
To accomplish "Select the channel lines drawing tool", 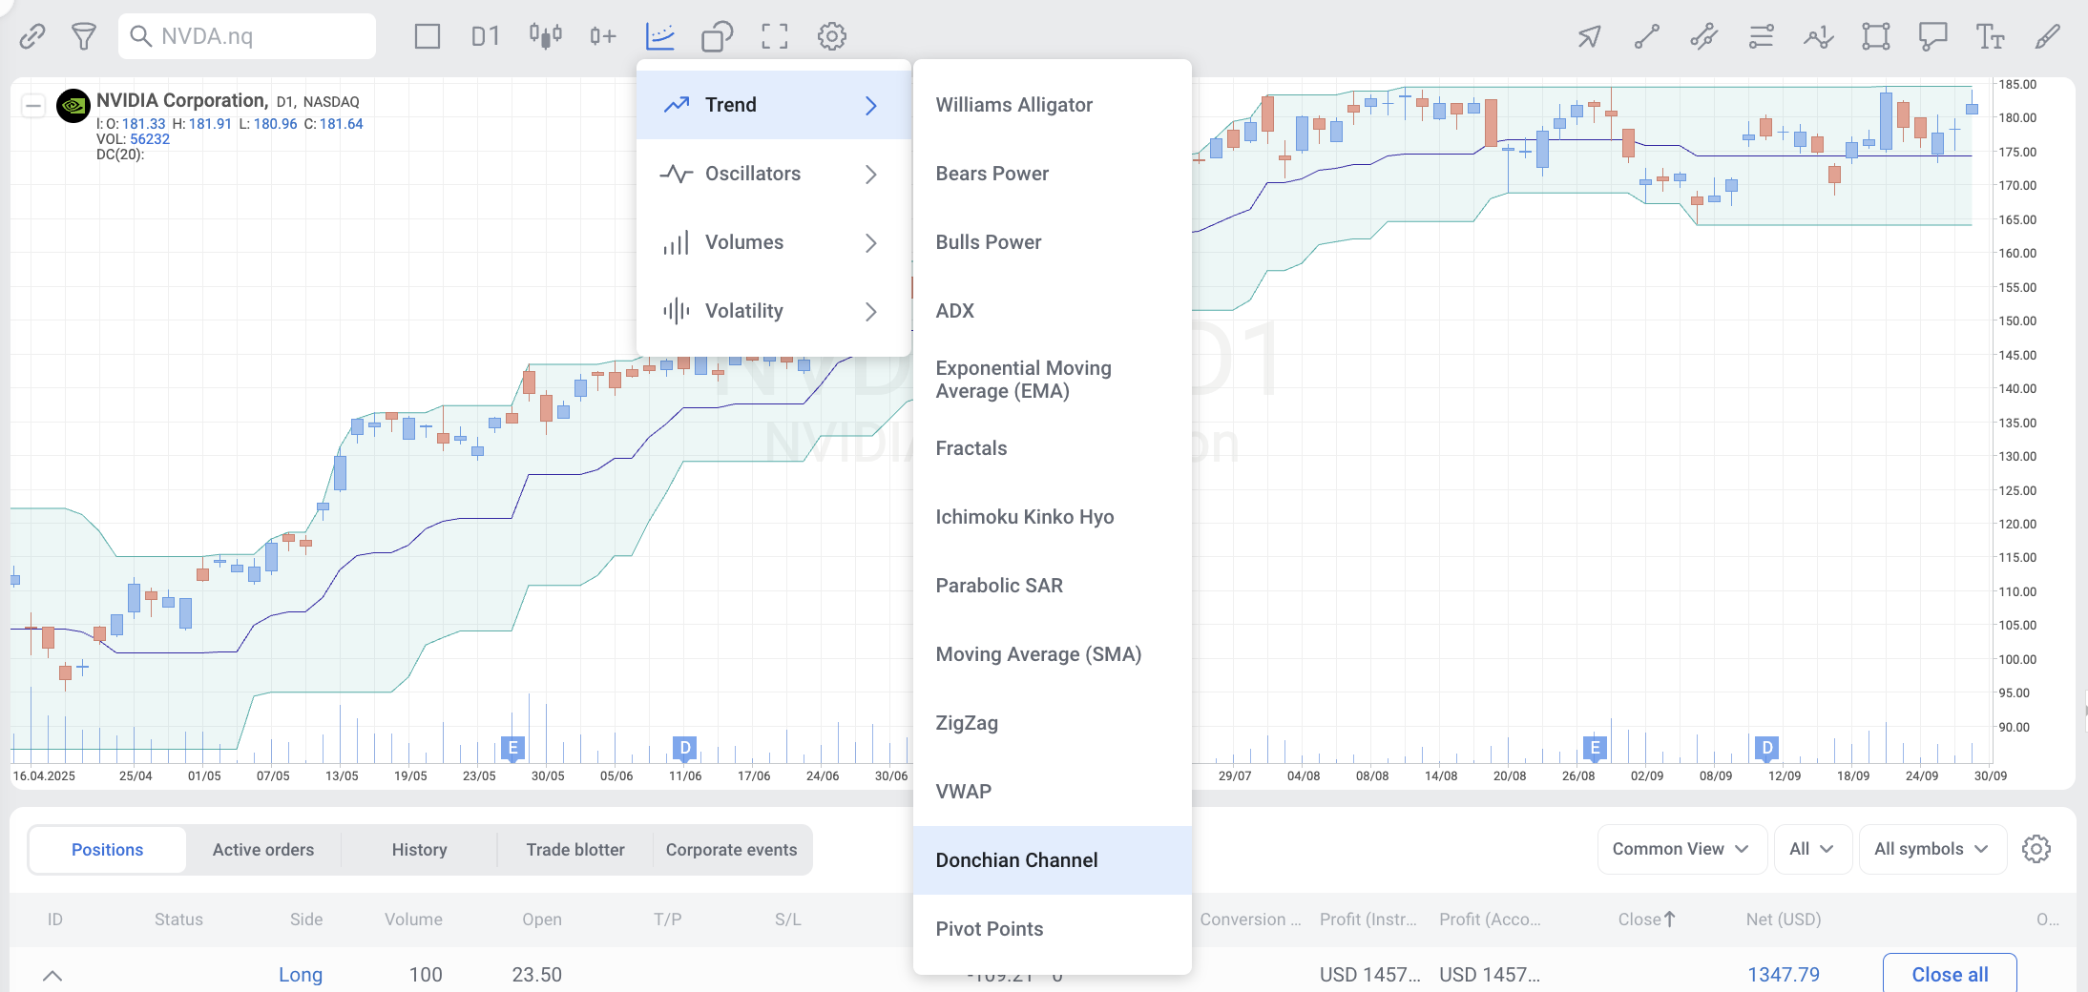I will point(1704,36).
